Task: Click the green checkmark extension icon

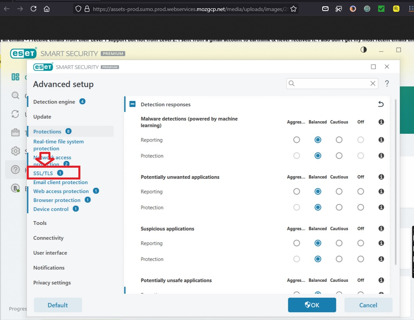Action: 381,9
